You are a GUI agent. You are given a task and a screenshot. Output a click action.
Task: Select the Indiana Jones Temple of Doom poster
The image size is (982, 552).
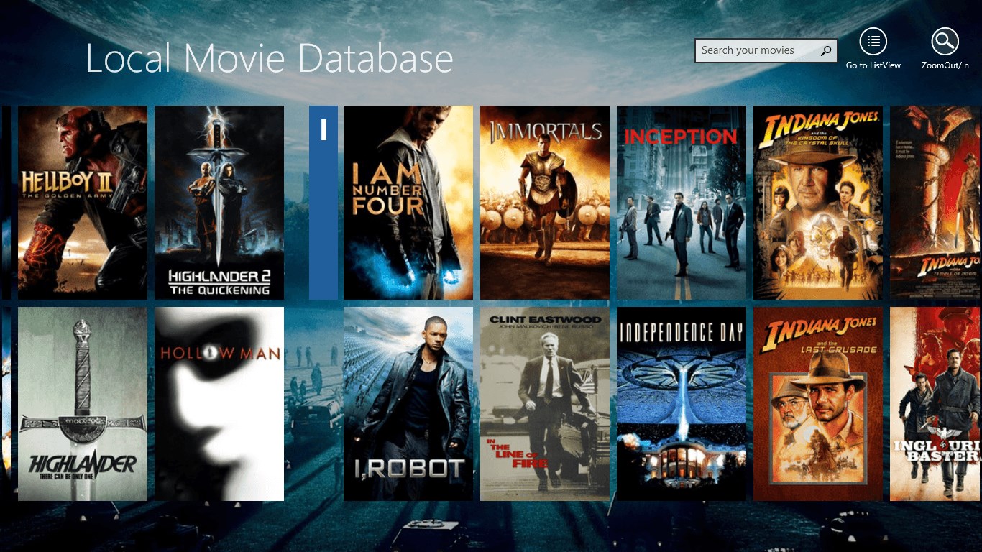tap(936, 203)
